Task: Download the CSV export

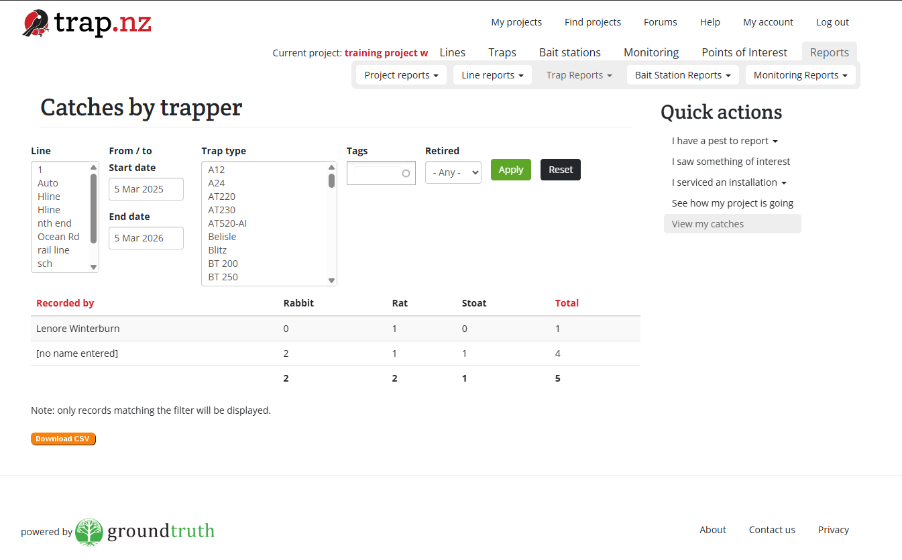Action: (63, 439)
